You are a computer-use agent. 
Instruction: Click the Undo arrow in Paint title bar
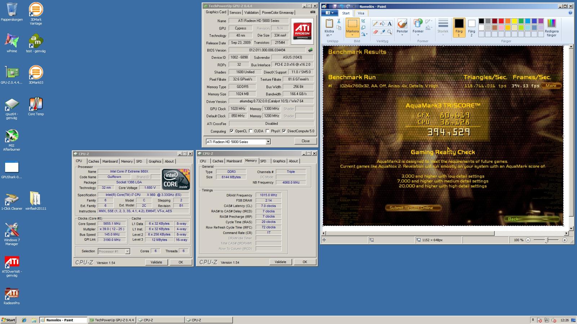341,6
